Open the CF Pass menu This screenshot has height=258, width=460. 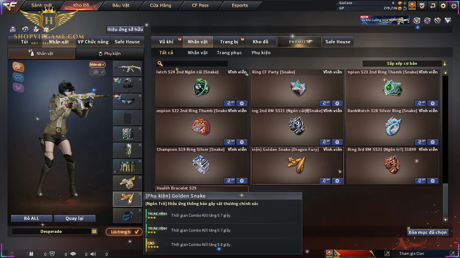[x=200, y=5]
